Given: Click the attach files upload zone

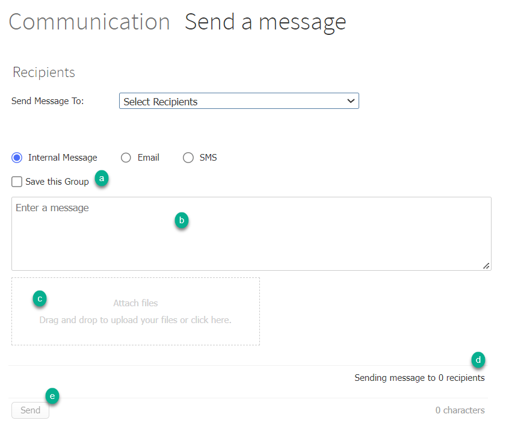Looking at the screenshot, I should (135, 311).
